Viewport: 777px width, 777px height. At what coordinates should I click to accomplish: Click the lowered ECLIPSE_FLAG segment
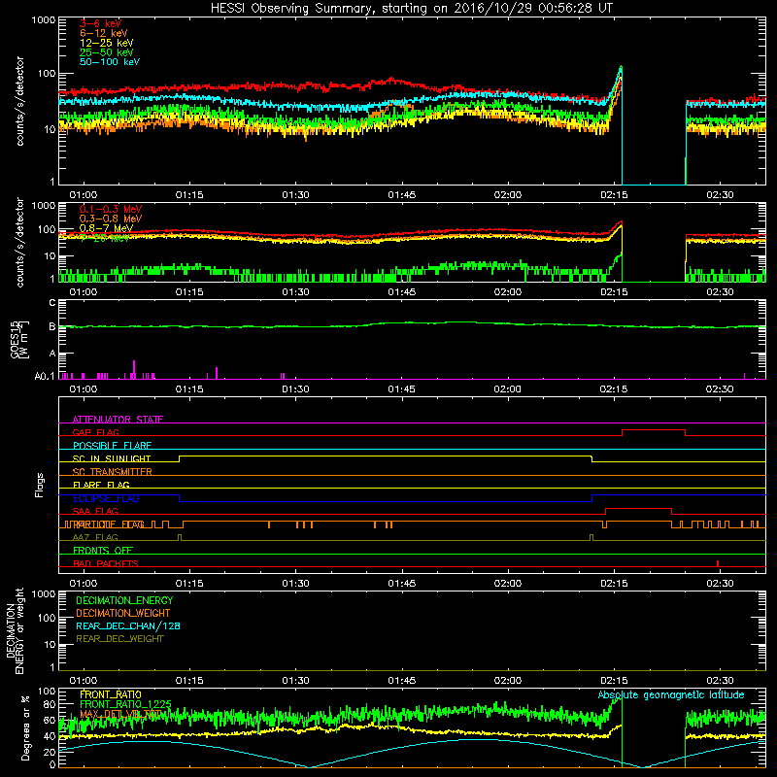(386, 501)
